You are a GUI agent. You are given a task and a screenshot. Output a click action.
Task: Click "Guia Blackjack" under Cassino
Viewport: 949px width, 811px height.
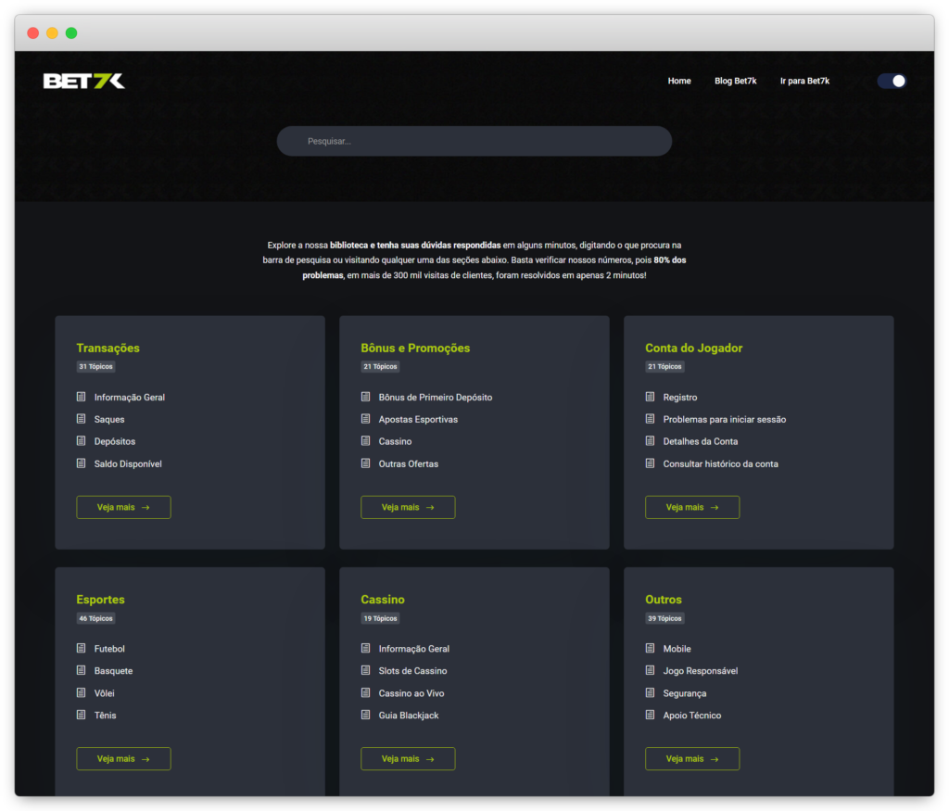coord(411,715)
